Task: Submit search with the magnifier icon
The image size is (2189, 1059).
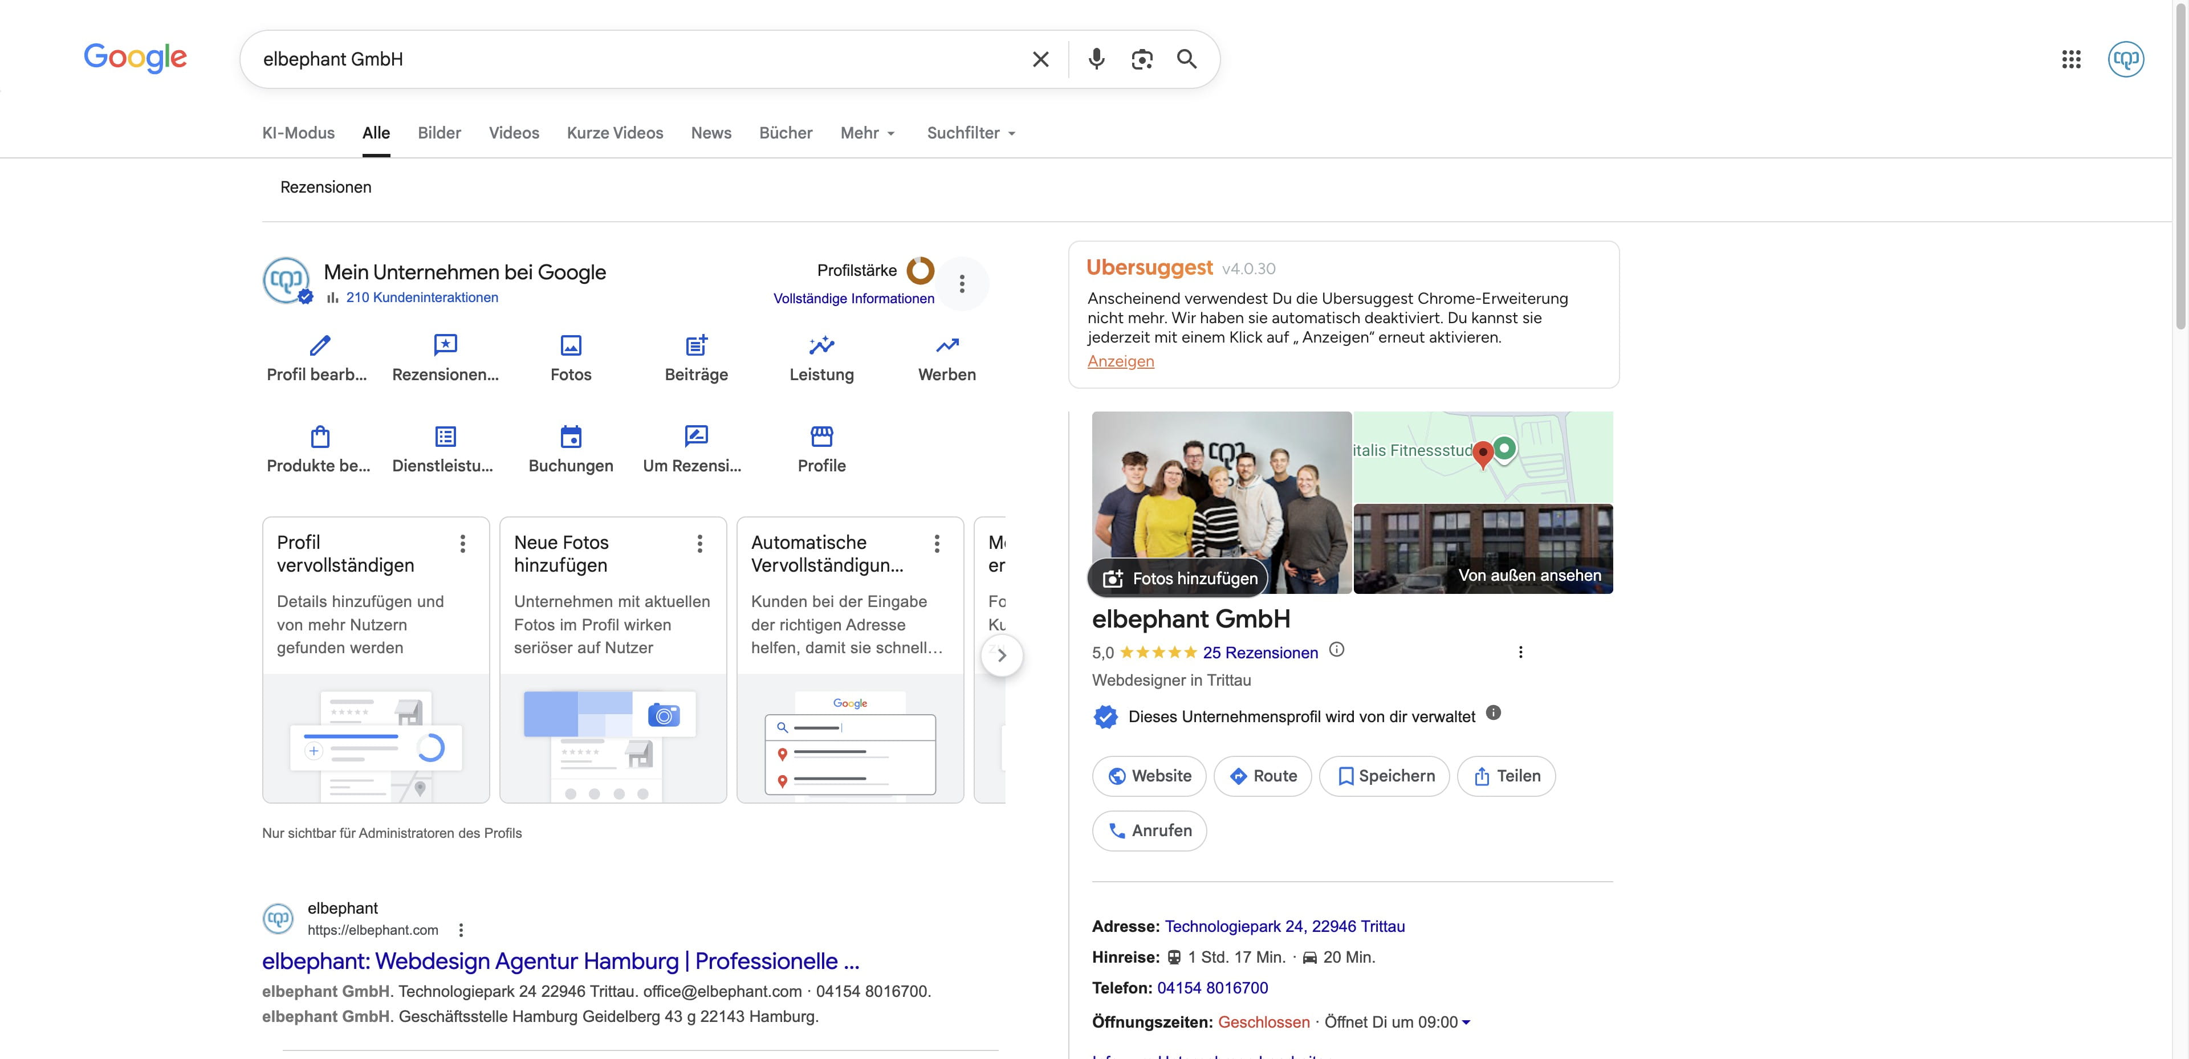Action: [1187, 59]
